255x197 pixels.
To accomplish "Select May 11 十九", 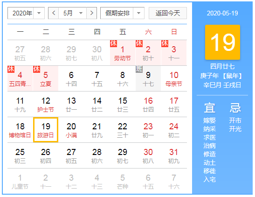I will [20, 104].
